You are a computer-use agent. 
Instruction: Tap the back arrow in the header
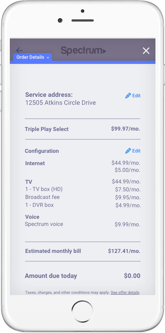(19, 50)
